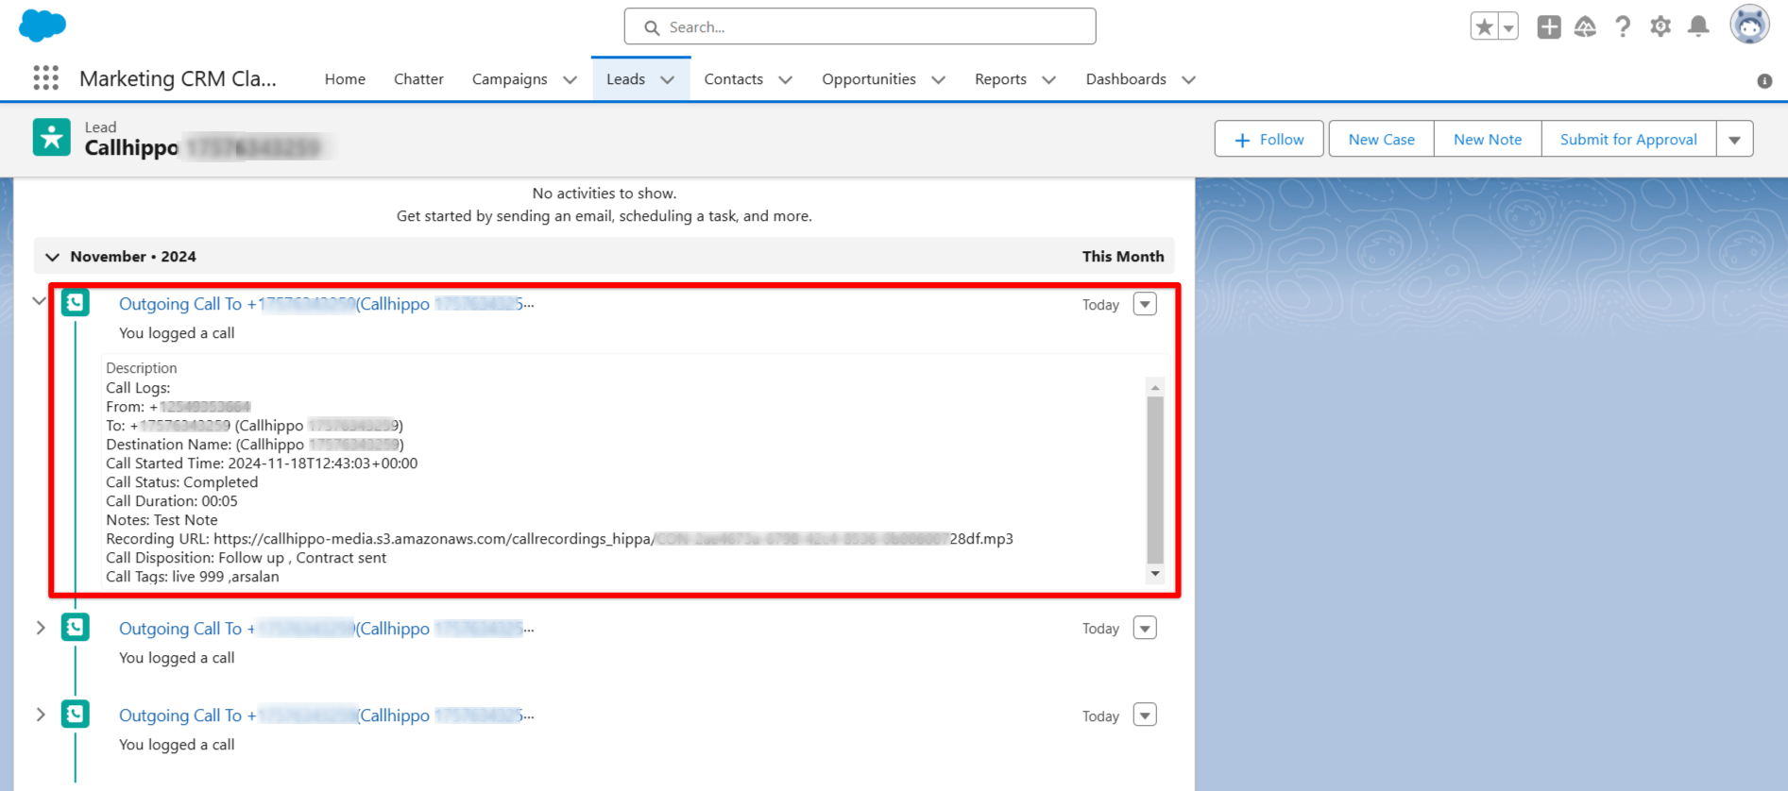Click the 'Call Started Time' line
The width and height of the screenshot is (1788, 791).
pyautogui.click(x=262, y=463)
